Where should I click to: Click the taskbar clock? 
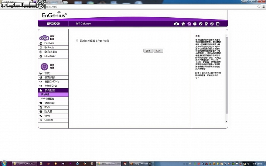pyautogui.click(x=257, y=164)
